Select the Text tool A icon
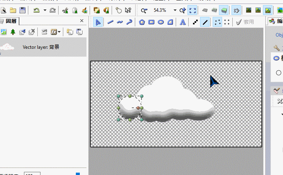 pyautogui.click(x=183, y=22)
